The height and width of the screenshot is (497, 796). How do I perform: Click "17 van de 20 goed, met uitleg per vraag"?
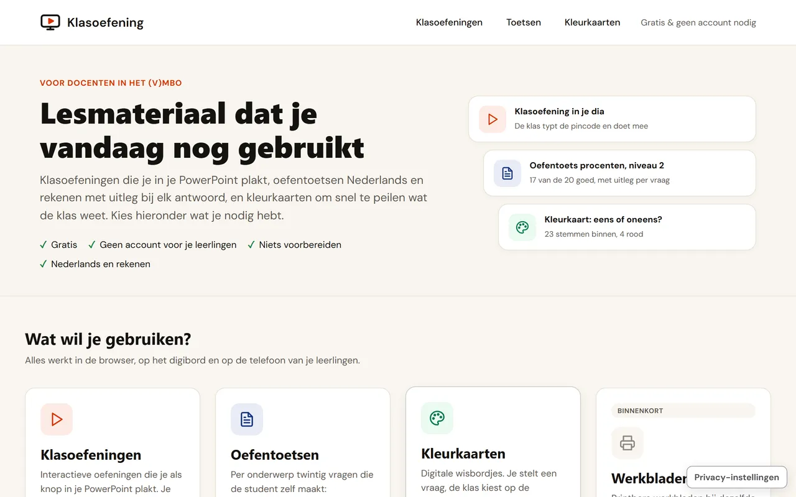coord(599,180)
